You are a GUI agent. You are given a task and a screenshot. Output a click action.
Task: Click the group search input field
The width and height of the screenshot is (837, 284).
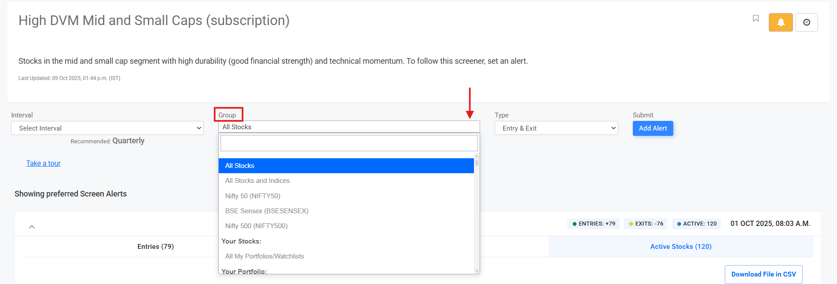[349, 143]
